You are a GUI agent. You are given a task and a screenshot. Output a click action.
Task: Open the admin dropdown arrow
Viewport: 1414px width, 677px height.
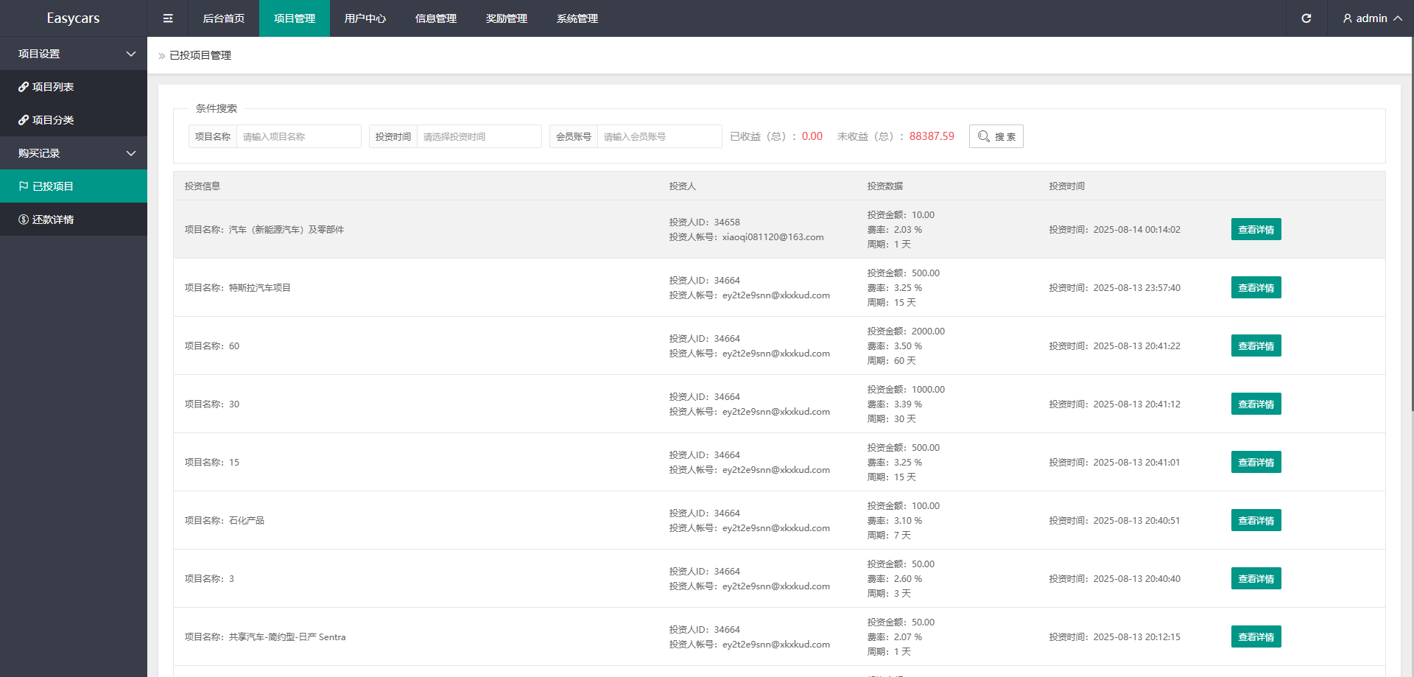[x=1397, y=18]
